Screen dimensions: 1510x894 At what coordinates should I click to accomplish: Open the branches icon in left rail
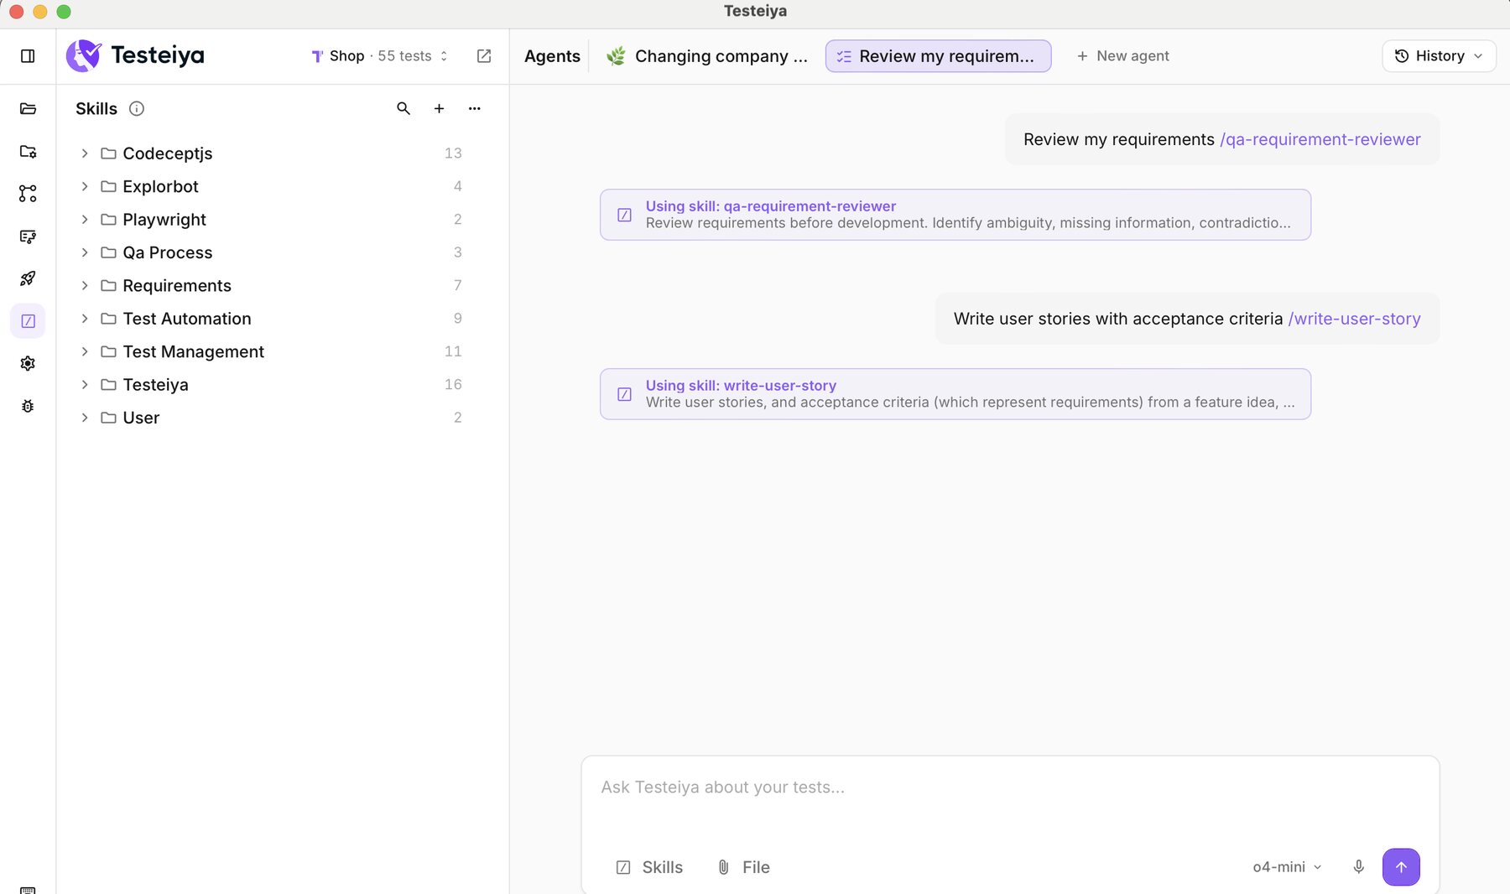(x=28, y=194)
